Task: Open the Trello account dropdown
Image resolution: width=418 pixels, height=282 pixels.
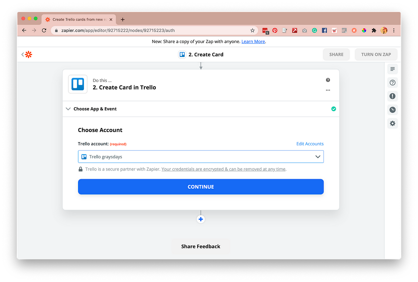Action: [x=201, y=157]
